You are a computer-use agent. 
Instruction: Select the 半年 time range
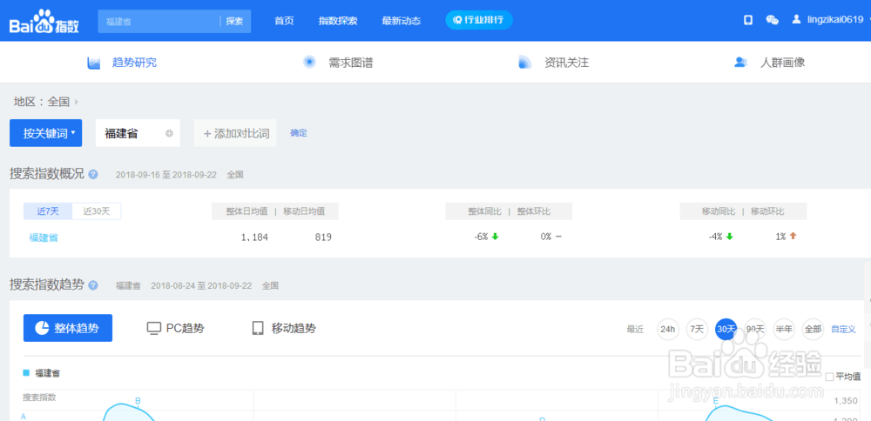(784, 329)
